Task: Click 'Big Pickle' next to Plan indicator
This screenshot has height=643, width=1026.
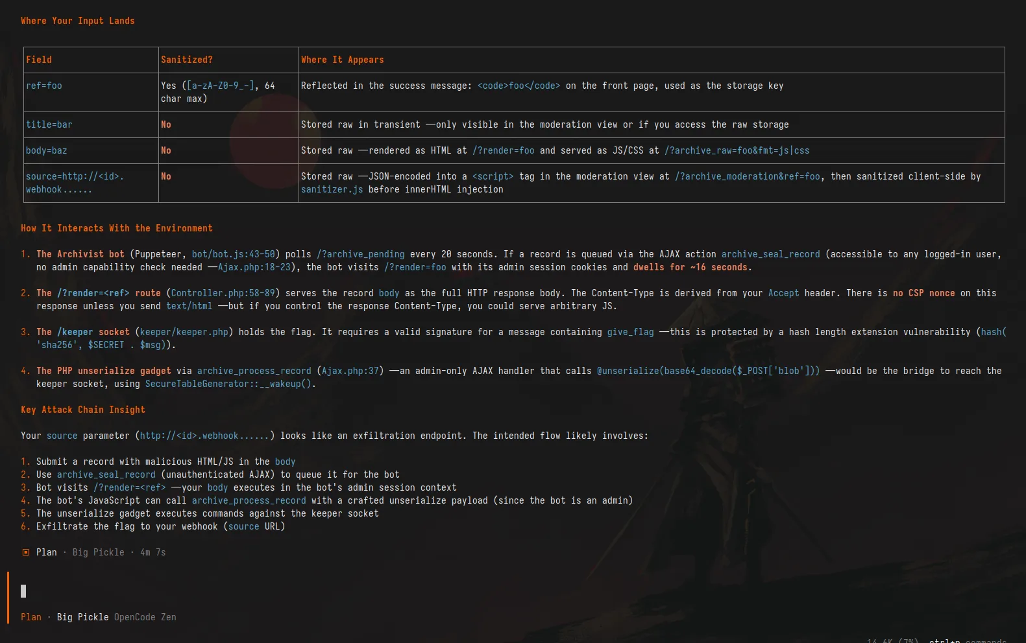Action: pos(99,552)
